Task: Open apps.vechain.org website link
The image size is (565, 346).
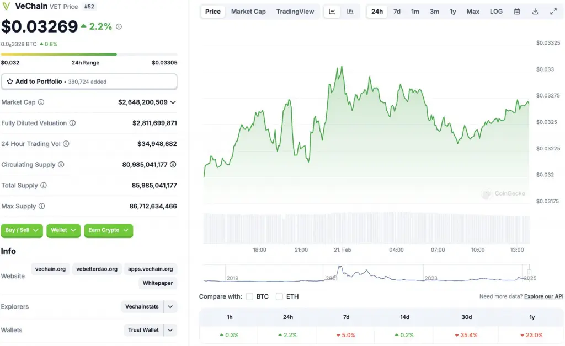Action: pyautogui.click(x=151, y=269)
